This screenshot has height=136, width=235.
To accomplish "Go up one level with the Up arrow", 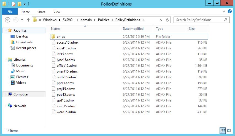I will [x=28, y=20].
